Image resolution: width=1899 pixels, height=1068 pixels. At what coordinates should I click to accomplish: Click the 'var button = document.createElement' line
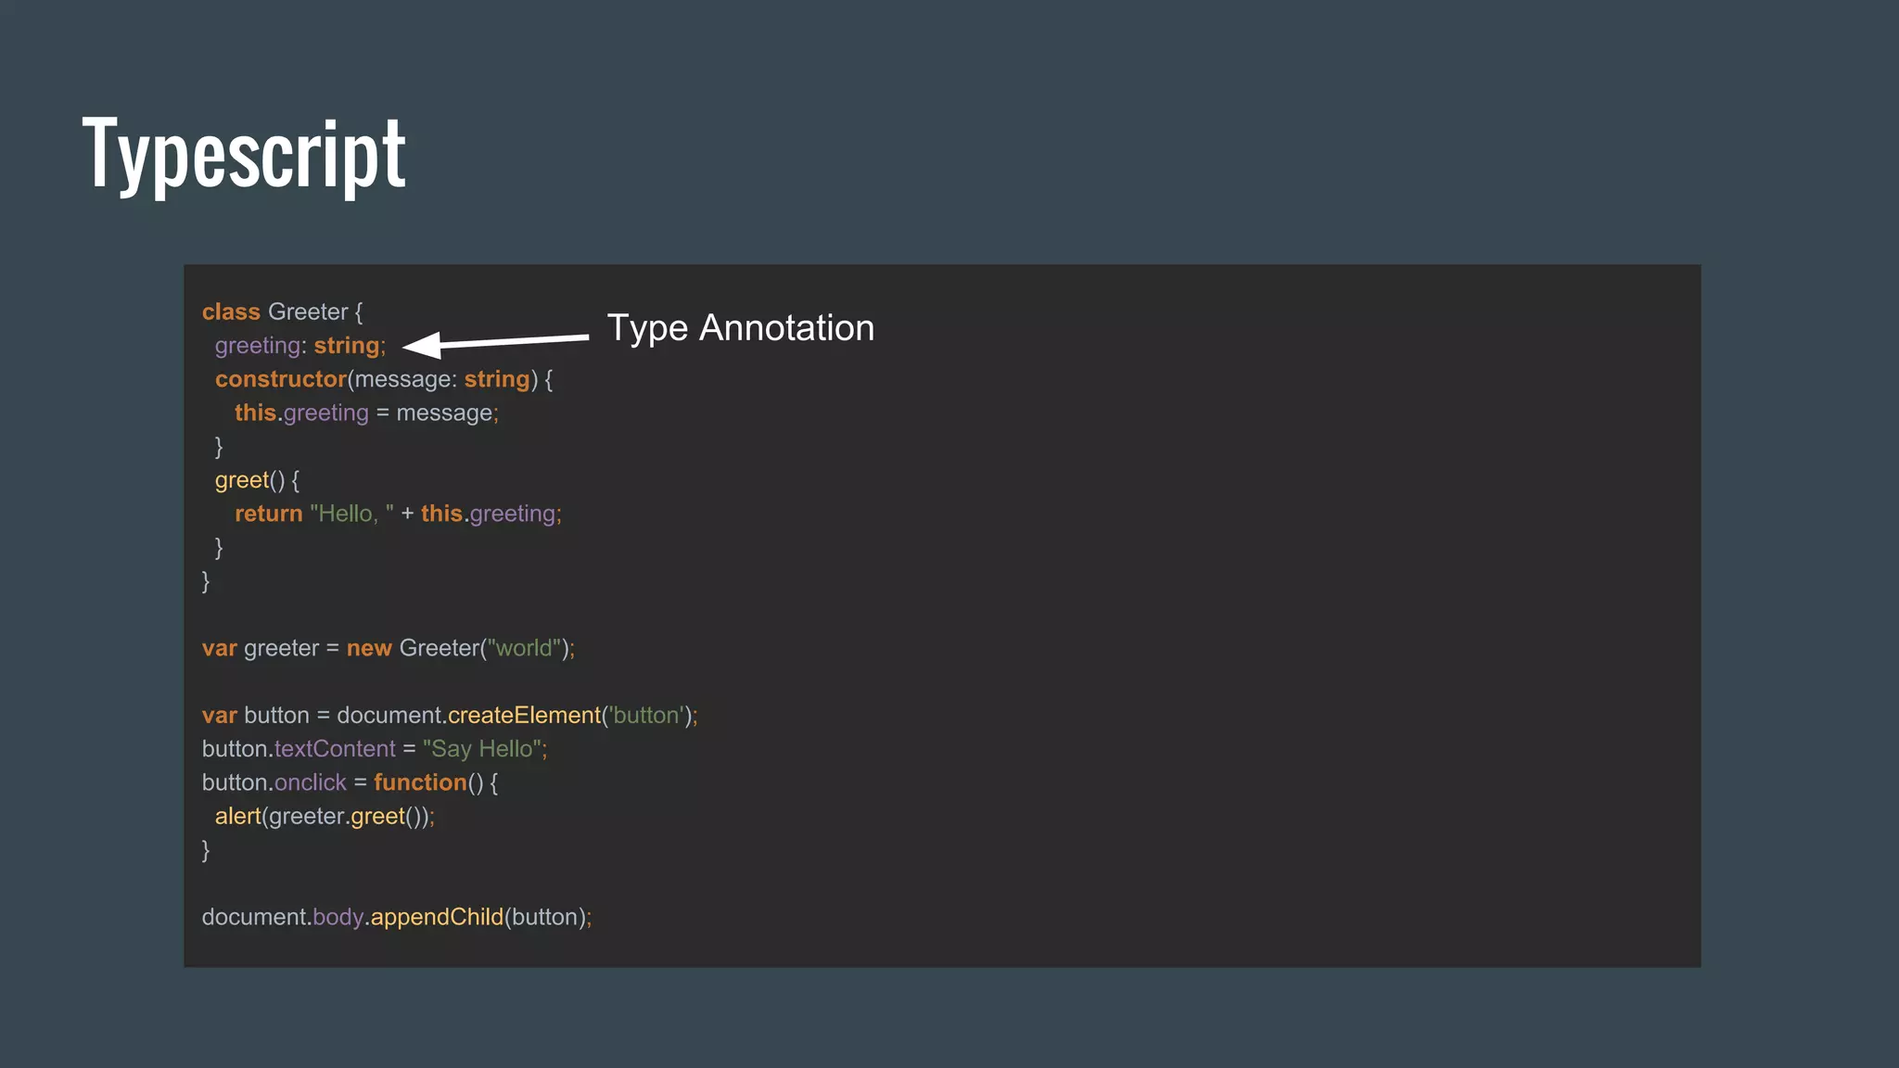450,716
